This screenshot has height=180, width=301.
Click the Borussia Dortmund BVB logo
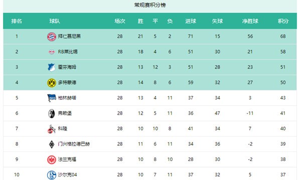tap(52, 82)
